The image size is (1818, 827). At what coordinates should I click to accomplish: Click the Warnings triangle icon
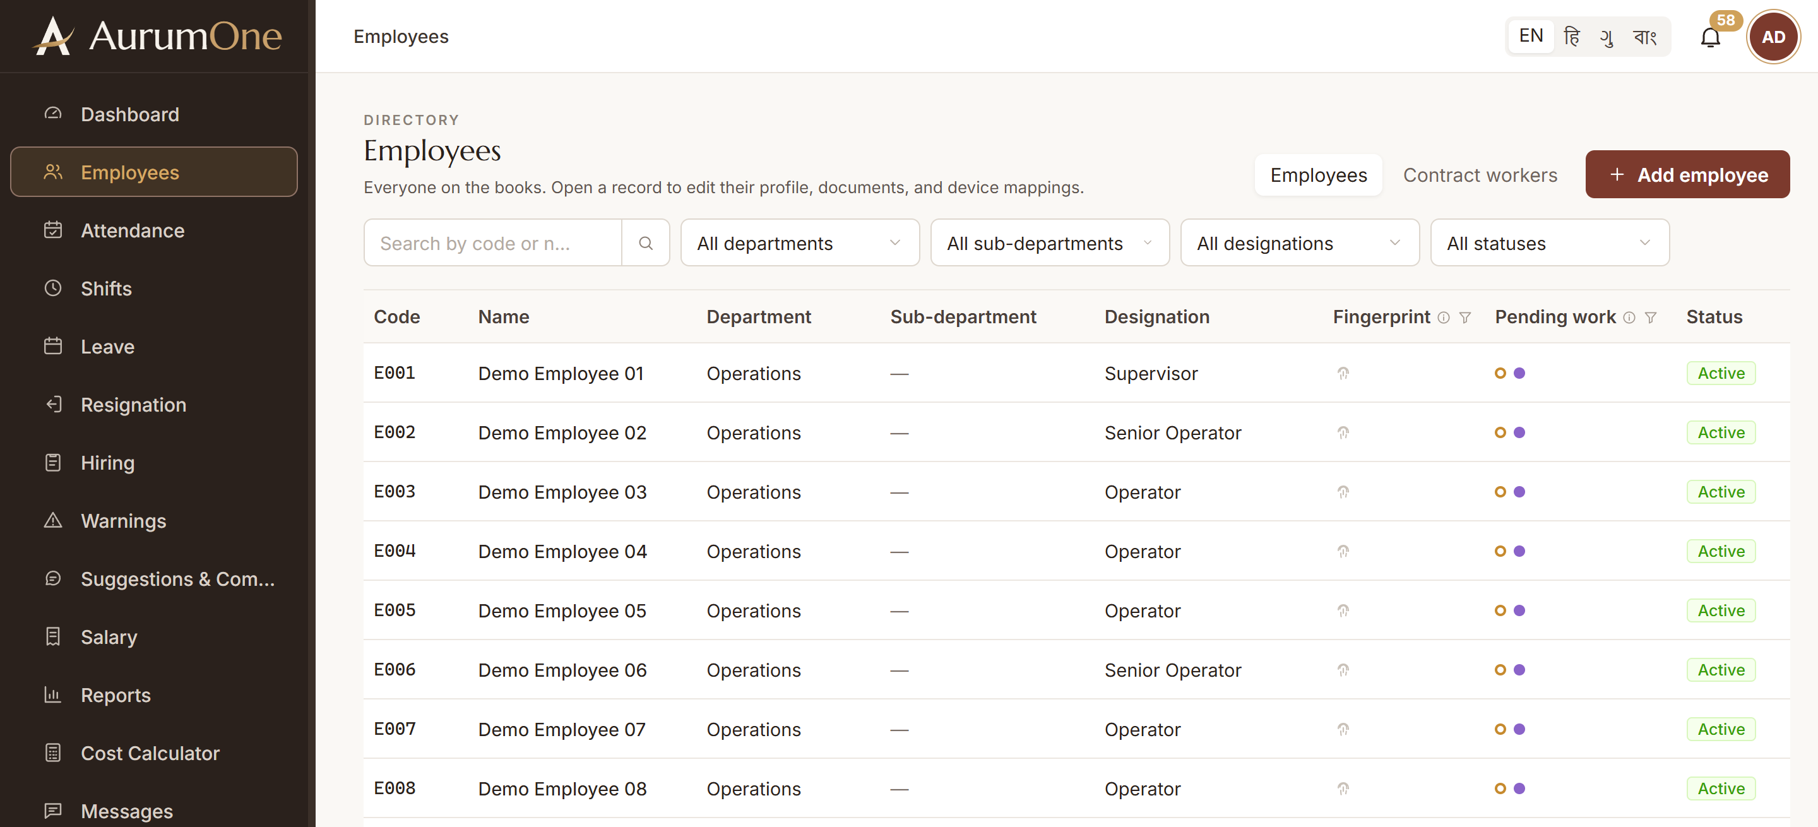(x=53, y=520)
